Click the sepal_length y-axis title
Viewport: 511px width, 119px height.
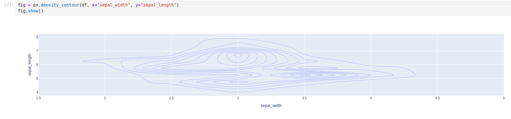(30, 65)
